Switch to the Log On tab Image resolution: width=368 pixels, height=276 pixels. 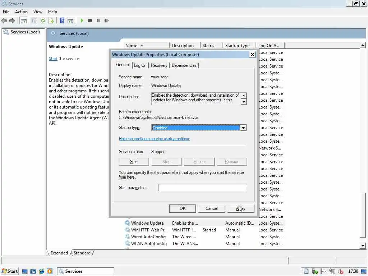pos(140,65)
